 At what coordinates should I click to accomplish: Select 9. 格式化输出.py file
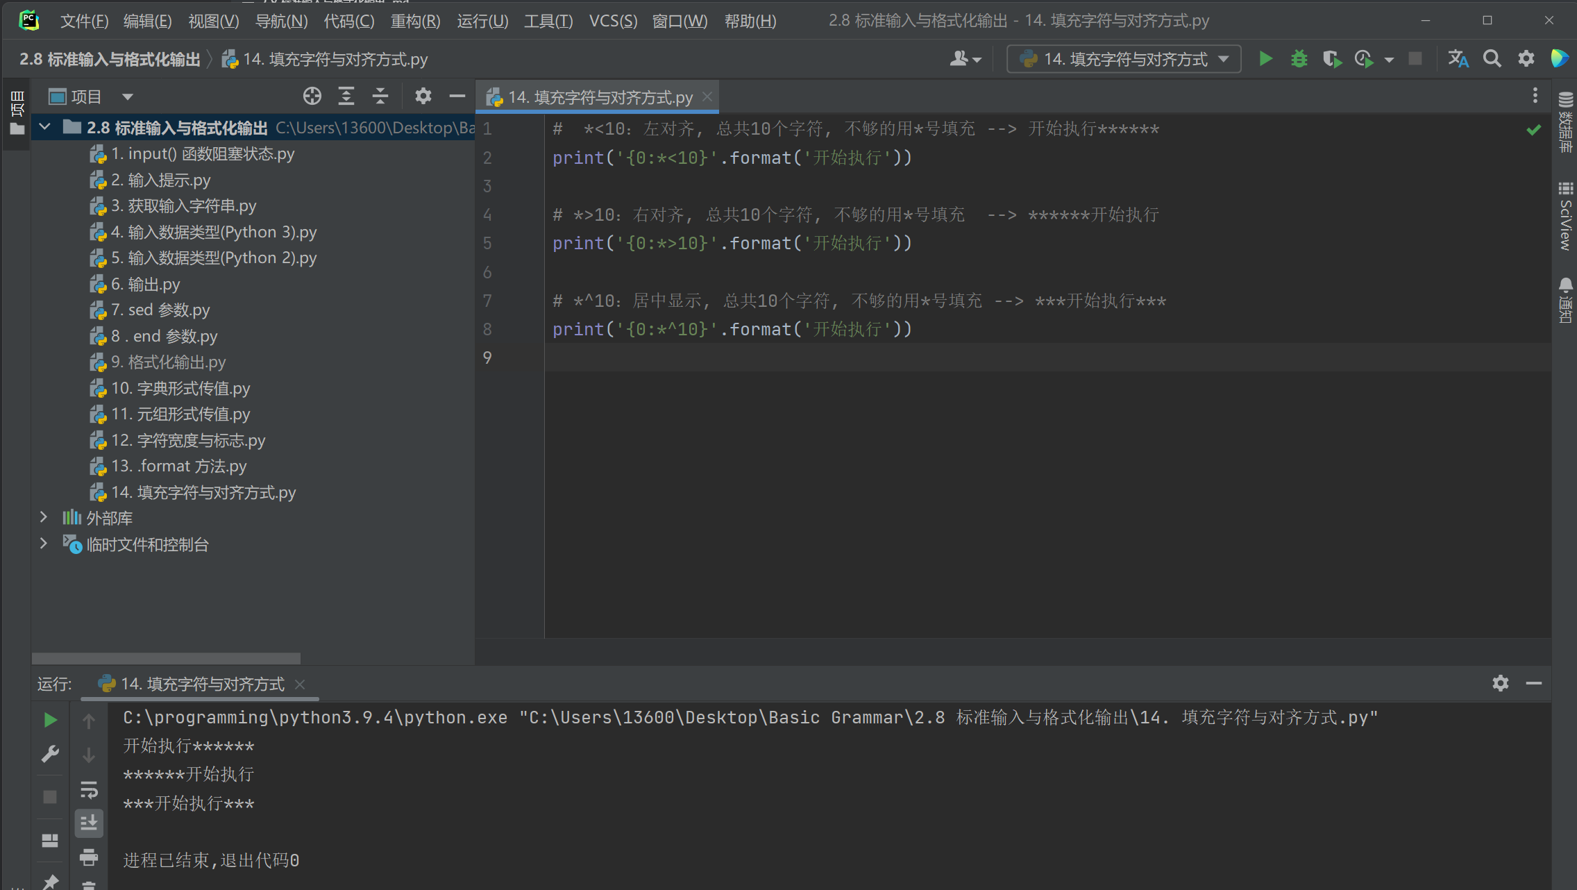click(158, 362)
